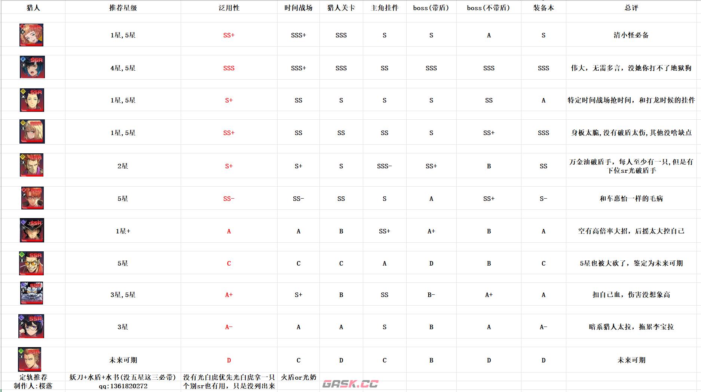This screenshot has width=701, height=392.
Task: Click the hunter portrait in the last 未来可期 row
Action: [x=30, y=359]
